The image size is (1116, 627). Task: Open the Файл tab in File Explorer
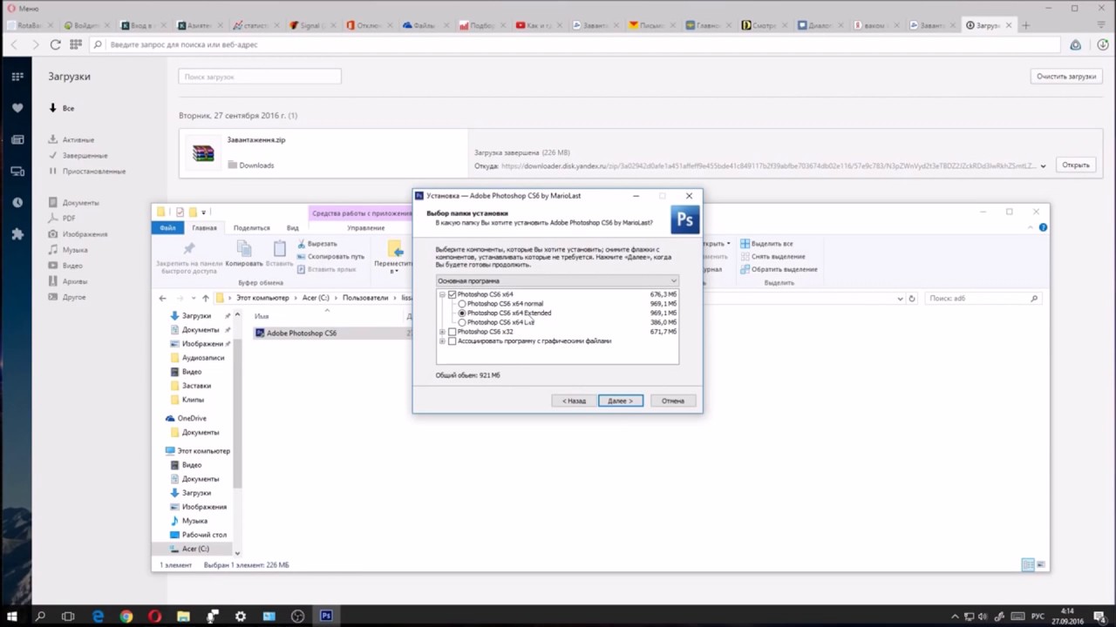point(167,228)
